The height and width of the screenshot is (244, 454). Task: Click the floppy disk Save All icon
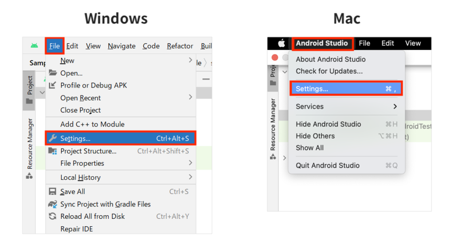click(x=52, y=191)
